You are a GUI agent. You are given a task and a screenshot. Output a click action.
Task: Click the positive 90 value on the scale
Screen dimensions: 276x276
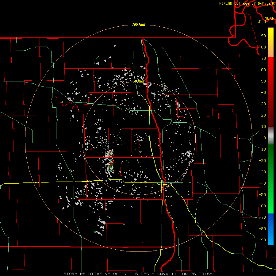[x=263, y=36]
